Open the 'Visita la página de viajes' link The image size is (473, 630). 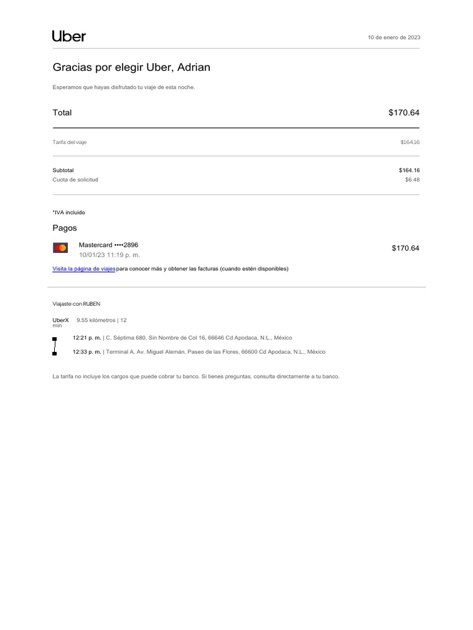coord(84,269)
